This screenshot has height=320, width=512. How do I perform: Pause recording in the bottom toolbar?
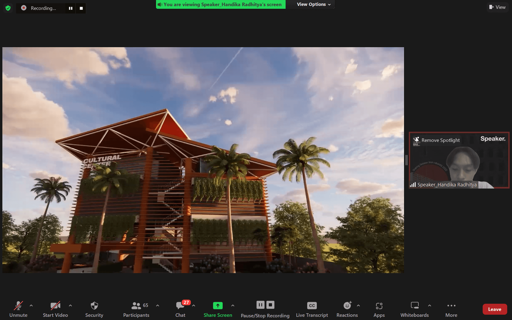(x=261, y=305)
